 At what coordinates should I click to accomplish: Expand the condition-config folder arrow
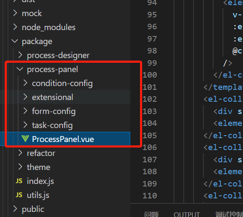25,83
